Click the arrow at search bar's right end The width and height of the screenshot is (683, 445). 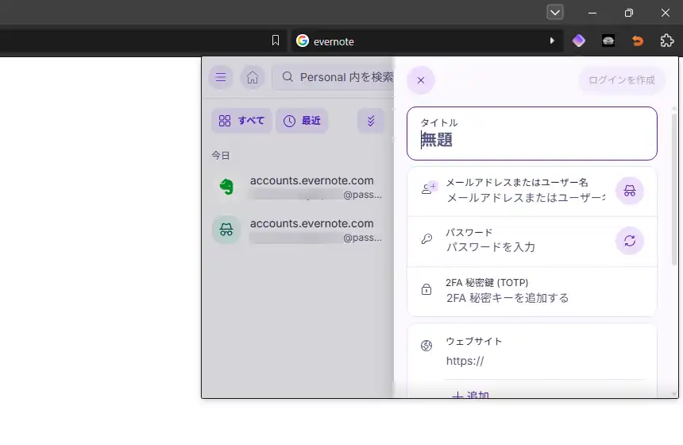[x=552, y=41]
